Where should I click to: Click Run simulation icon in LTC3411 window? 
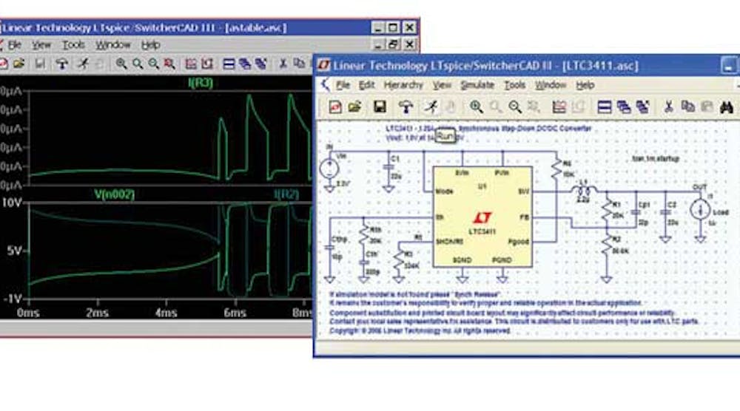[x=431, y=107]
